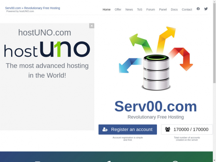Click the add-user icon on Register button

(x=105, y=130)
